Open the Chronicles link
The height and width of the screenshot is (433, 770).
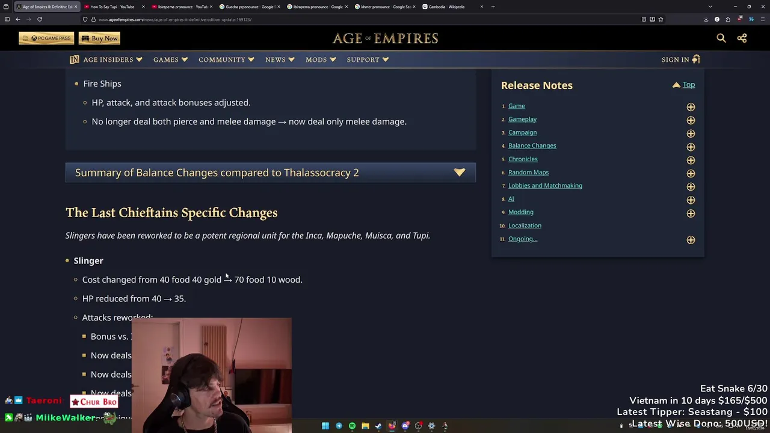[x=523, y=159]
